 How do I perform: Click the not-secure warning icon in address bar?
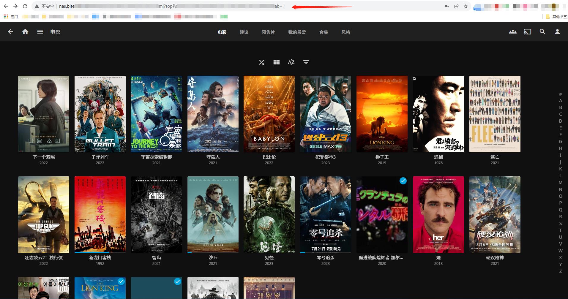tap(37, 6)
